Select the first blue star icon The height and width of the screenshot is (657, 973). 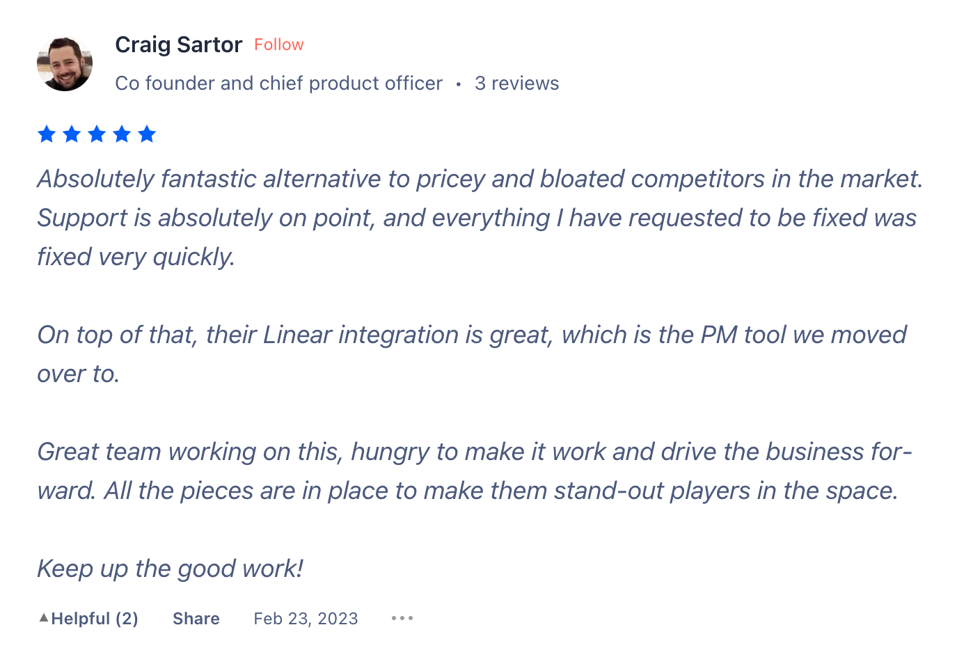(46, 134)
